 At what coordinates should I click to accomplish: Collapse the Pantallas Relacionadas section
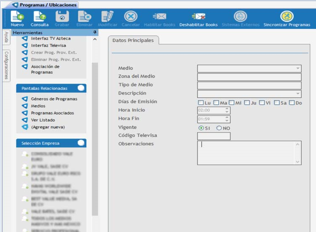[81, 88]
